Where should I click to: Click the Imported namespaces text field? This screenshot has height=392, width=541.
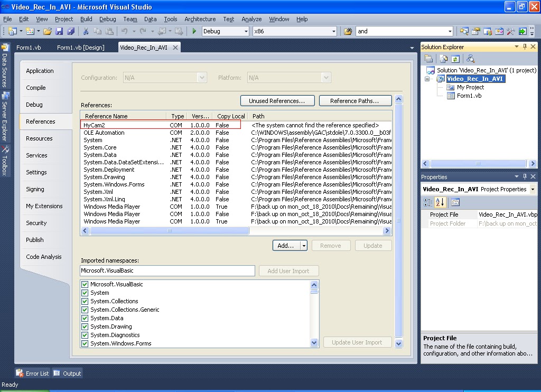click(x=167, y=270)
